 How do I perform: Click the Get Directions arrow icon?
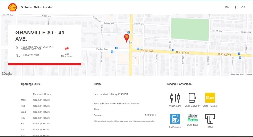pyautogui.click(x=67, y=49)
